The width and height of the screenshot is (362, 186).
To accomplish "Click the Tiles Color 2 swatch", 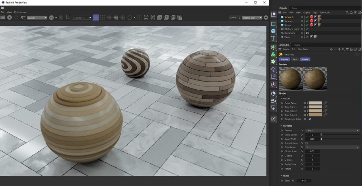I will click(x=315, y=111).
